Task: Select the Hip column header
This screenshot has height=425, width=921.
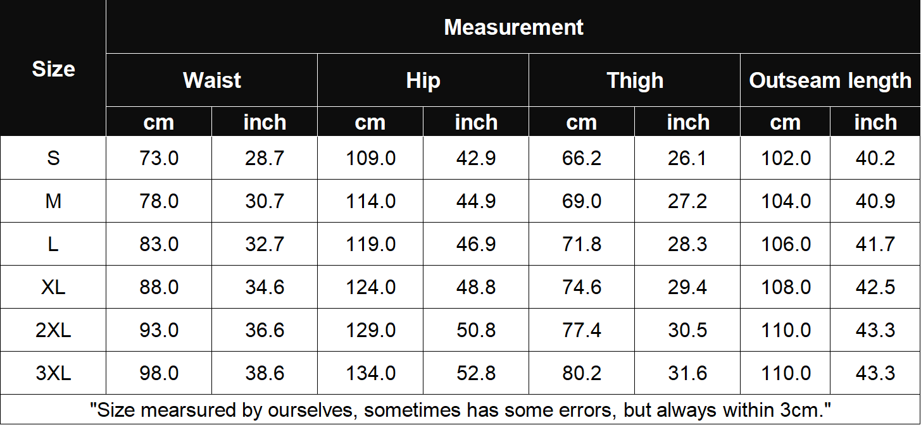Action: [423, 80]
